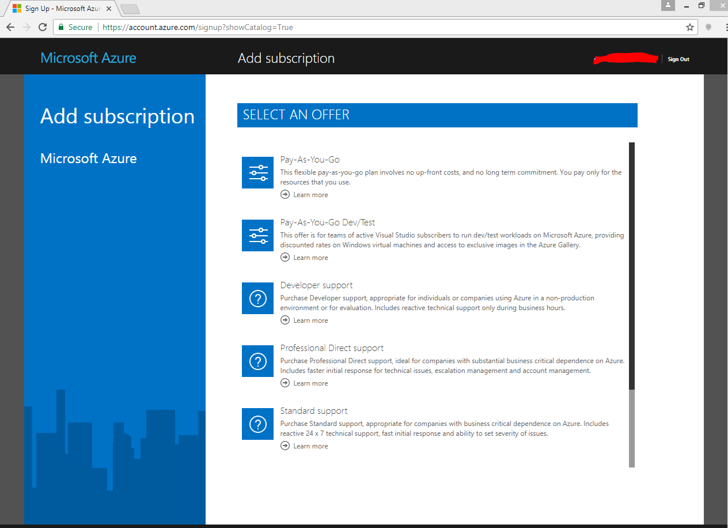Click Learn more under Pay-As-You-Go
The image size is (728, 528).
pyautogui.click(x=310, y=195)
